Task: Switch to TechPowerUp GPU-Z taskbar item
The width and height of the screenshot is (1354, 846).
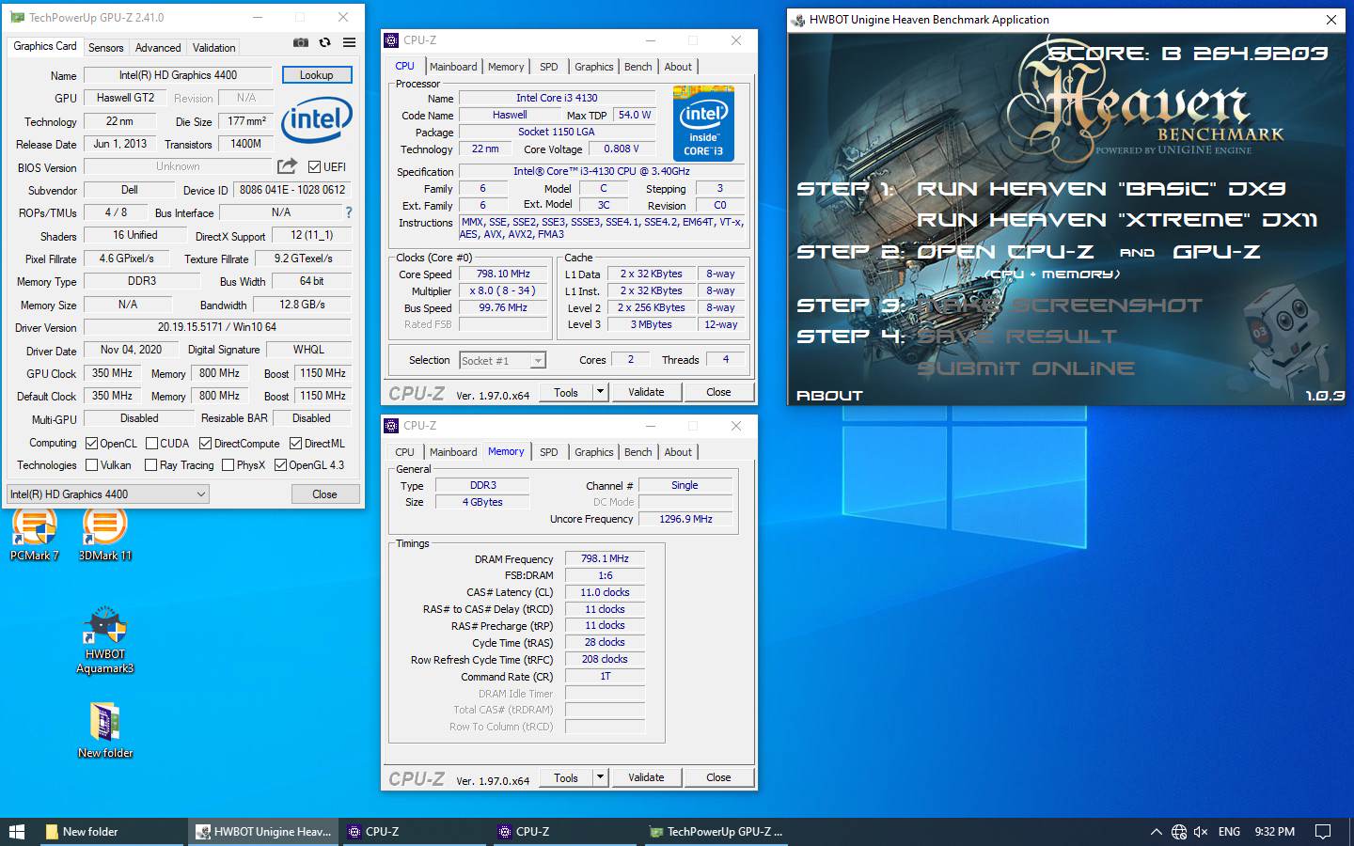Action: click(x=716, y=832)
